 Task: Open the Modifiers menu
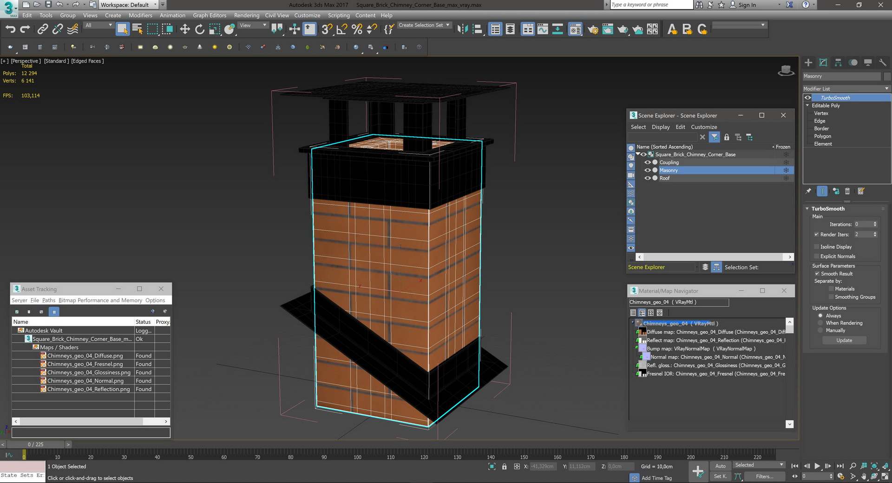pos(140,15)
